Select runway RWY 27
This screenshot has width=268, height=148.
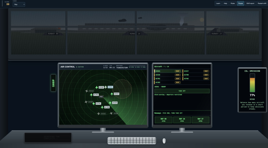click(200, 120)
